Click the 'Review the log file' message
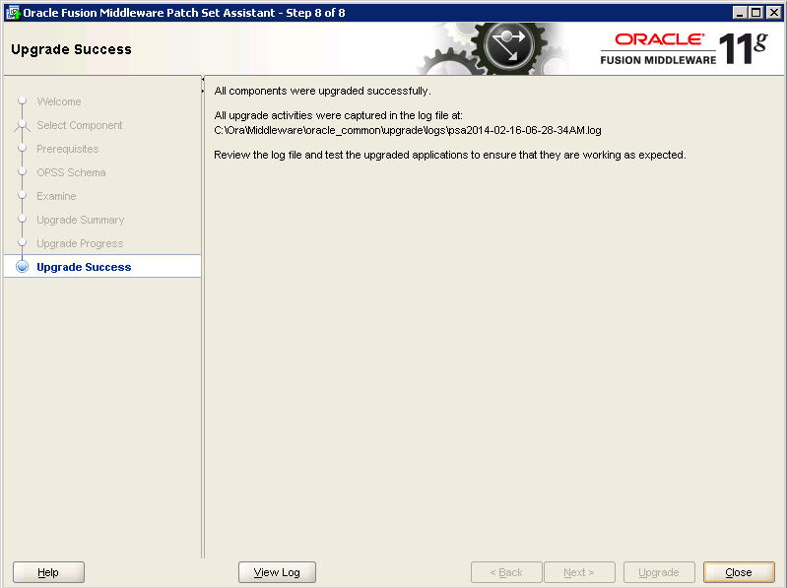The image size is (787, 588). 450,155
